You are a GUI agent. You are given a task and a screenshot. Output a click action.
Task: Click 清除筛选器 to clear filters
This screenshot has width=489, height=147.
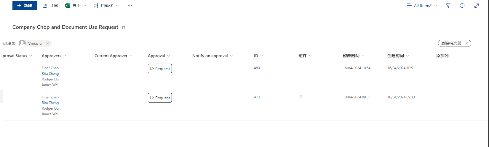coord(455,43)
